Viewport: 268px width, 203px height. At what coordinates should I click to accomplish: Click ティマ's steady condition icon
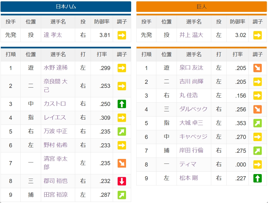[257, 165]
